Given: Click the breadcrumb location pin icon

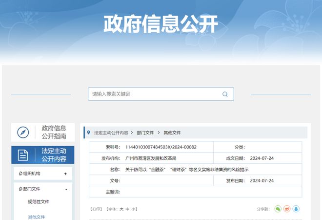Looking at the screenshot, I should tap(88, 132).
